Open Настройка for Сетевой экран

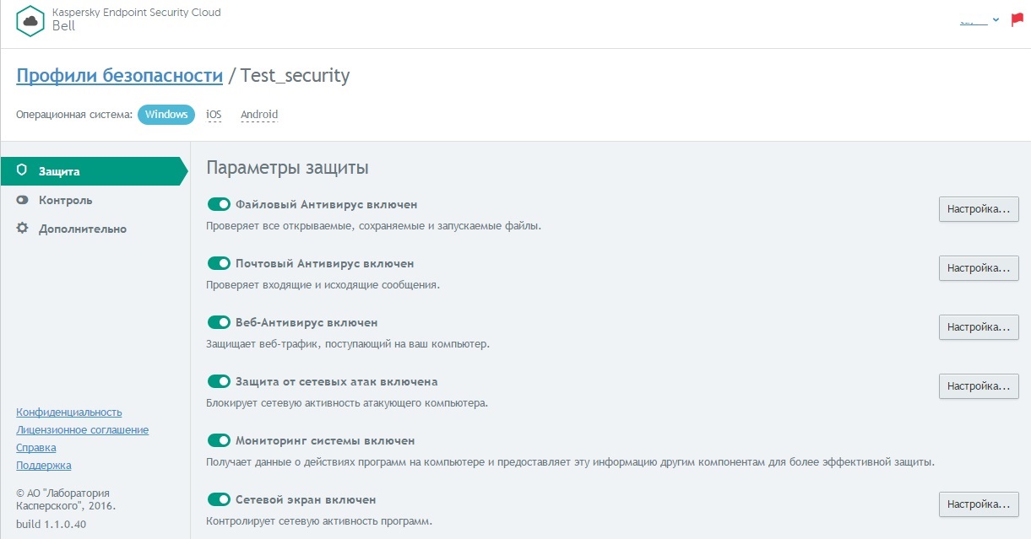pos(979,504)
